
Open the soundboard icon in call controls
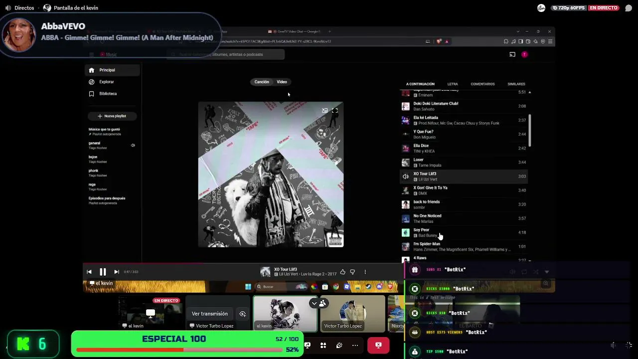(339, 345)
